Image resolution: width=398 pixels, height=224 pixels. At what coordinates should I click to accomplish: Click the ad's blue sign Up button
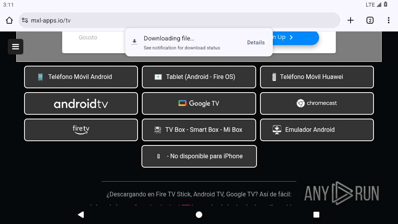(x=296, y=37)
